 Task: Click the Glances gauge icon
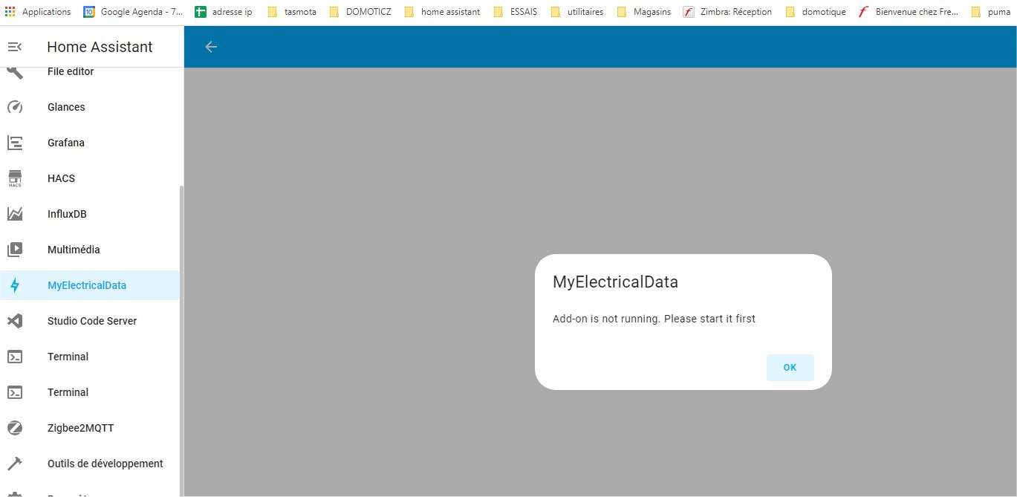tap(15, 107)
